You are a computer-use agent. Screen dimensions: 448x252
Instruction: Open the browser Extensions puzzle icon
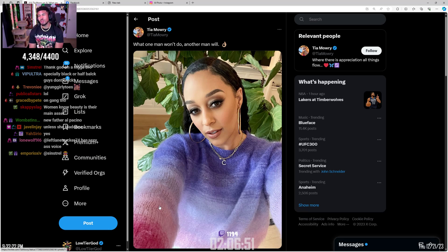pos(397,9)
